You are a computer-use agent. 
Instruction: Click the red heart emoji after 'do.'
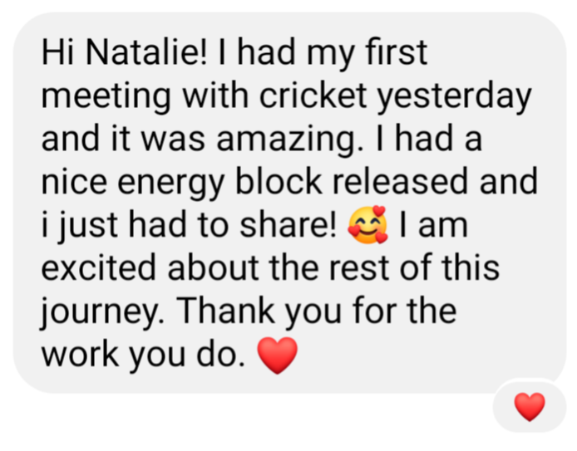pyautogui.click(x=277, y=355)
